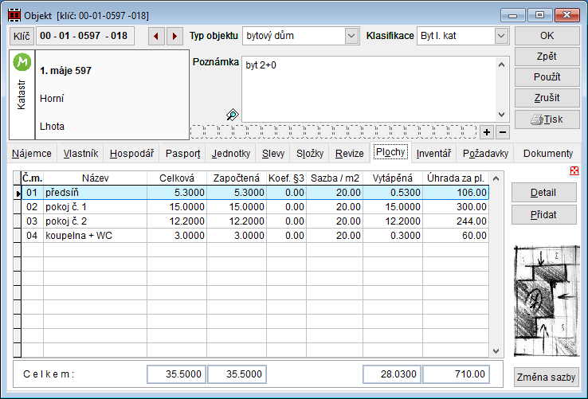Click the minus button under the note
Image resolution: width=588 pixels, height=399 pixels.
[x=502, y=131]
